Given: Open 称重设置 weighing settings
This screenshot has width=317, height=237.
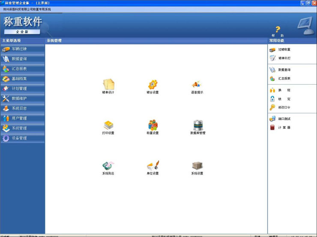Looking at the screenshot, I should (x=153, y=127).
